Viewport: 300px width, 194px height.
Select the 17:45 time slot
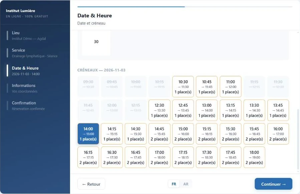(x=230, y=158)
